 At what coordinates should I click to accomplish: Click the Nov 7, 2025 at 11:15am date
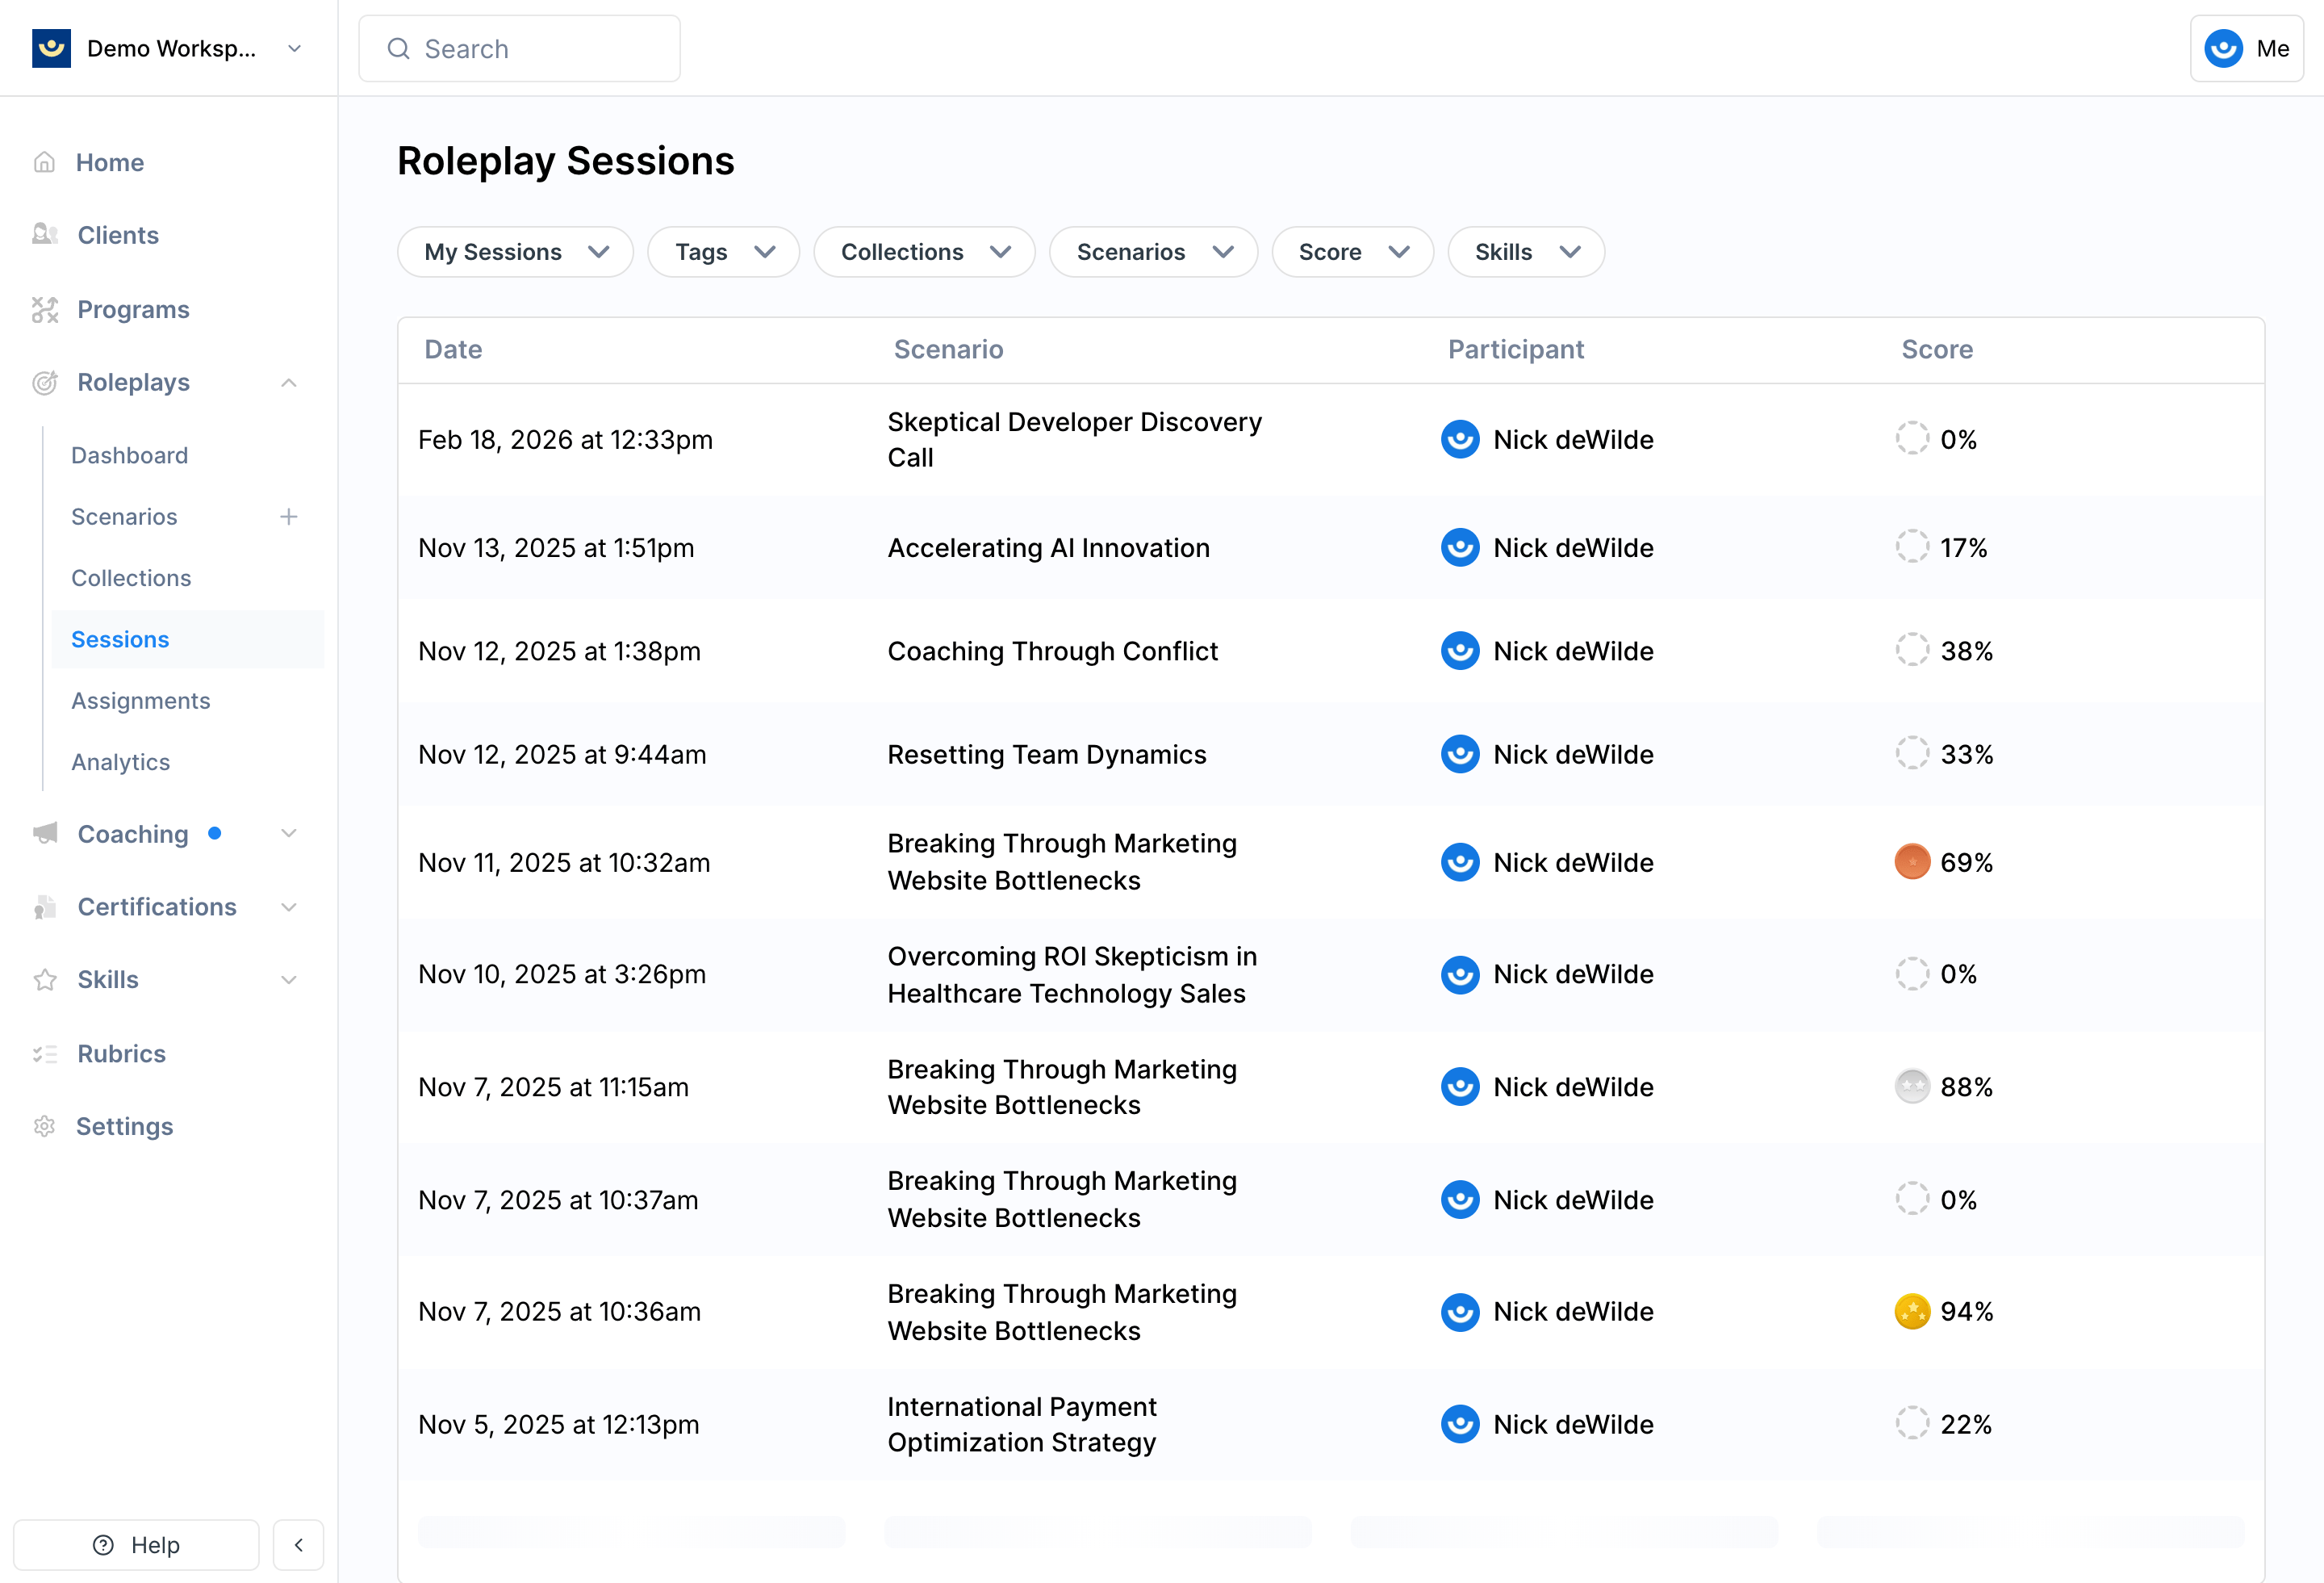(x=553, y=1087)
